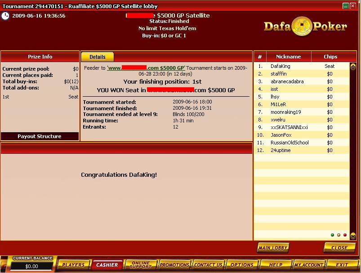Click the 'Total add-ons:' label

click(21, 88)
